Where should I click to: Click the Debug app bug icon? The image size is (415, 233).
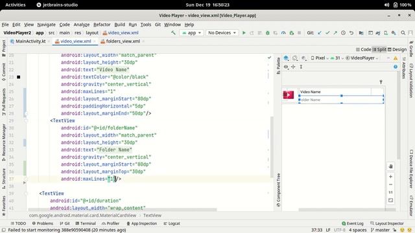point(268,33)
